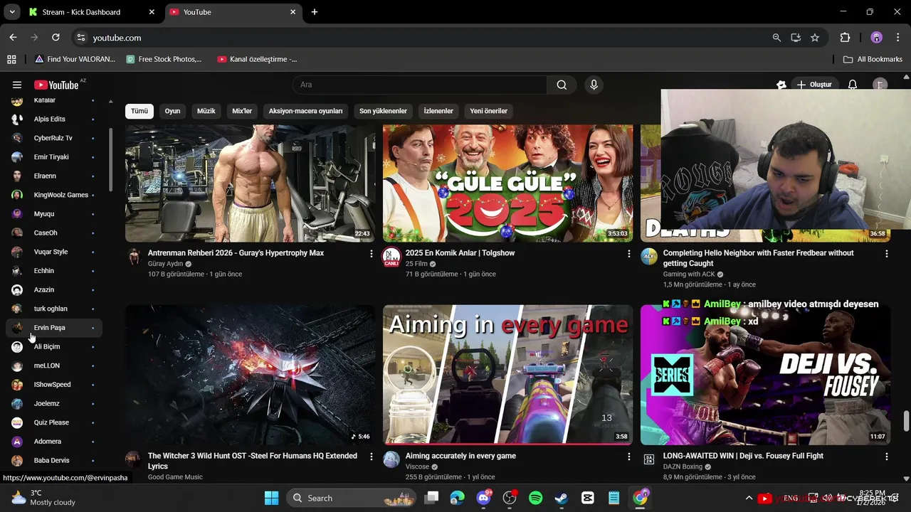
Task: Open The Witcher 3 Wild Hunt OST title
Action: (x=253, y=461)
